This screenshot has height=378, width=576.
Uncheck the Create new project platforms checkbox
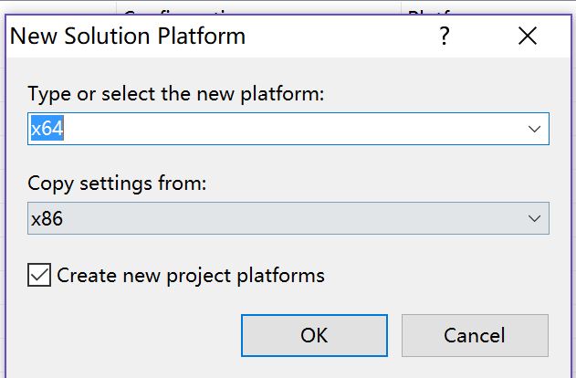[39, 275]
